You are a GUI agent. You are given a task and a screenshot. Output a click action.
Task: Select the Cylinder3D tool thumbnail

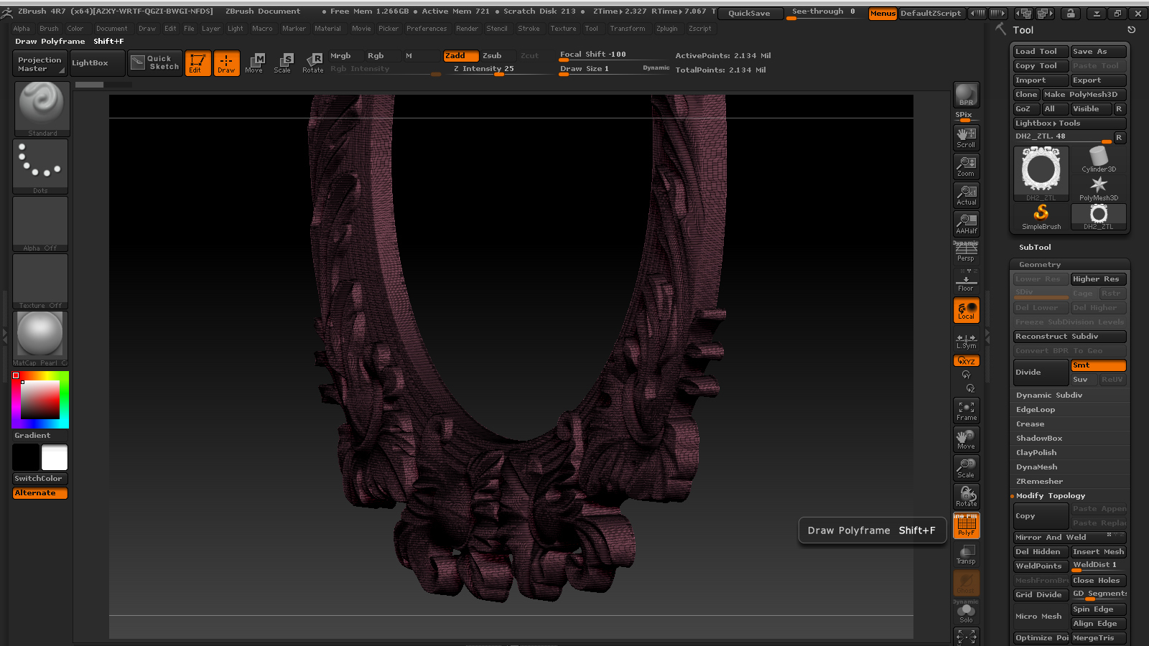click(1098, 159)
